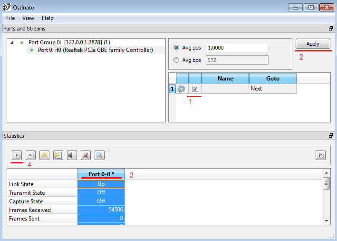Stop packet capture icon

(x=86, y=155)
